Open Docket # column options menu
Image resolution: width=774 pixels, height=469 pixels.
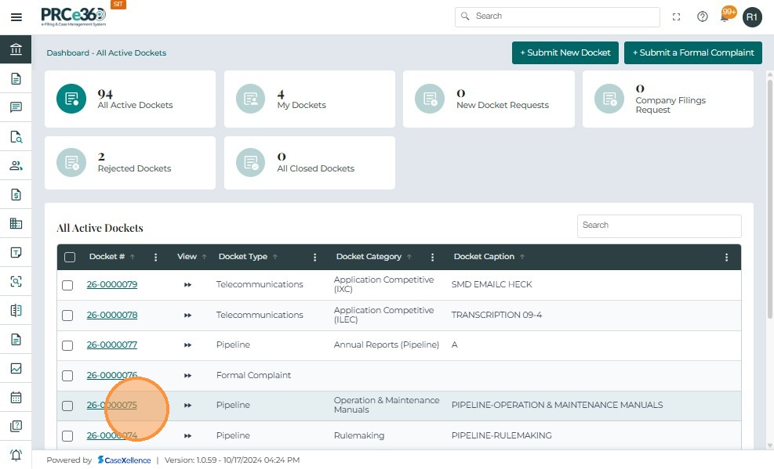[x=156, y=257]
